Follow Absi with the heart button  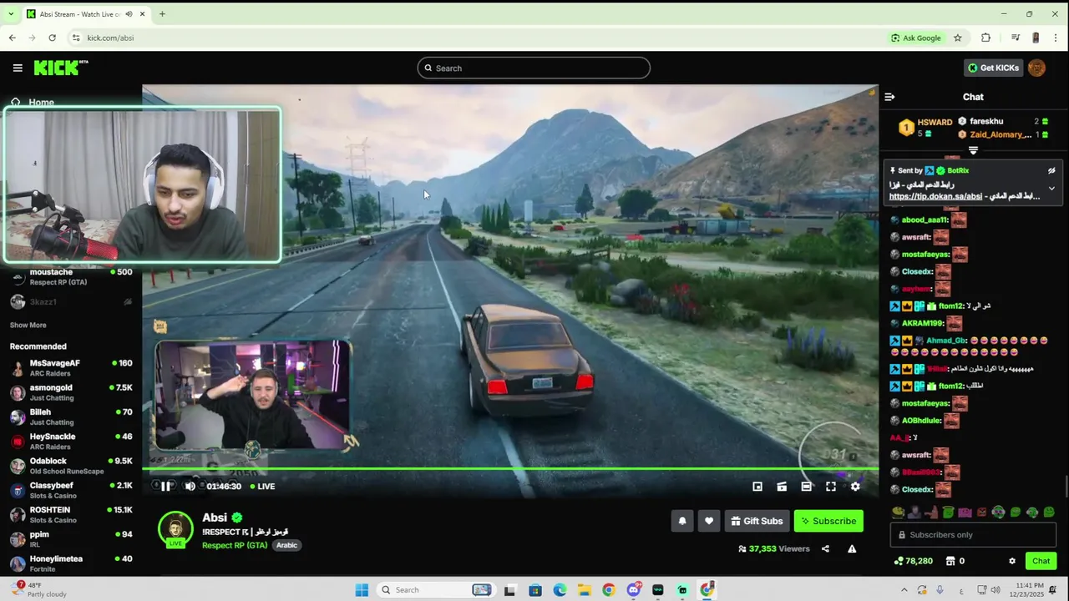[709, 521]
